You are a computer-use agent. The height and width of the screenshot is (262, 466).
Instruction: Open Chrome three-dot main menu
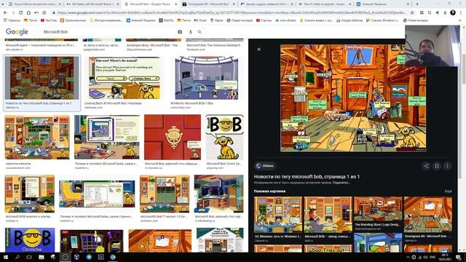click(460, 13)
